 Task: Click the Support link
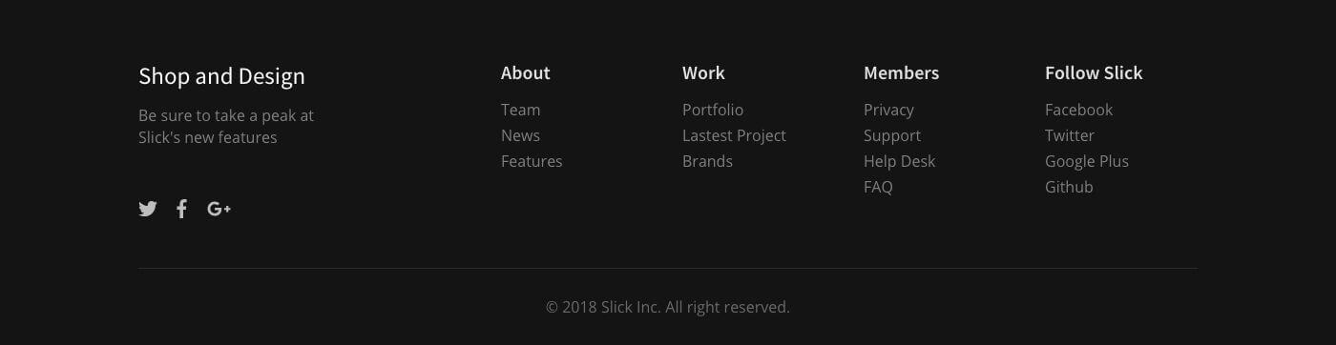[892, 135]
